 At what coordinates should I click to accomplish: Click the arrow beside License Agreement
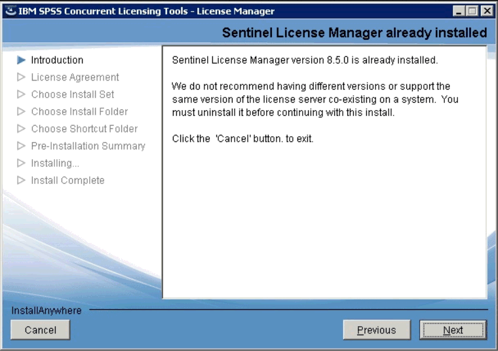coord(21,77)
